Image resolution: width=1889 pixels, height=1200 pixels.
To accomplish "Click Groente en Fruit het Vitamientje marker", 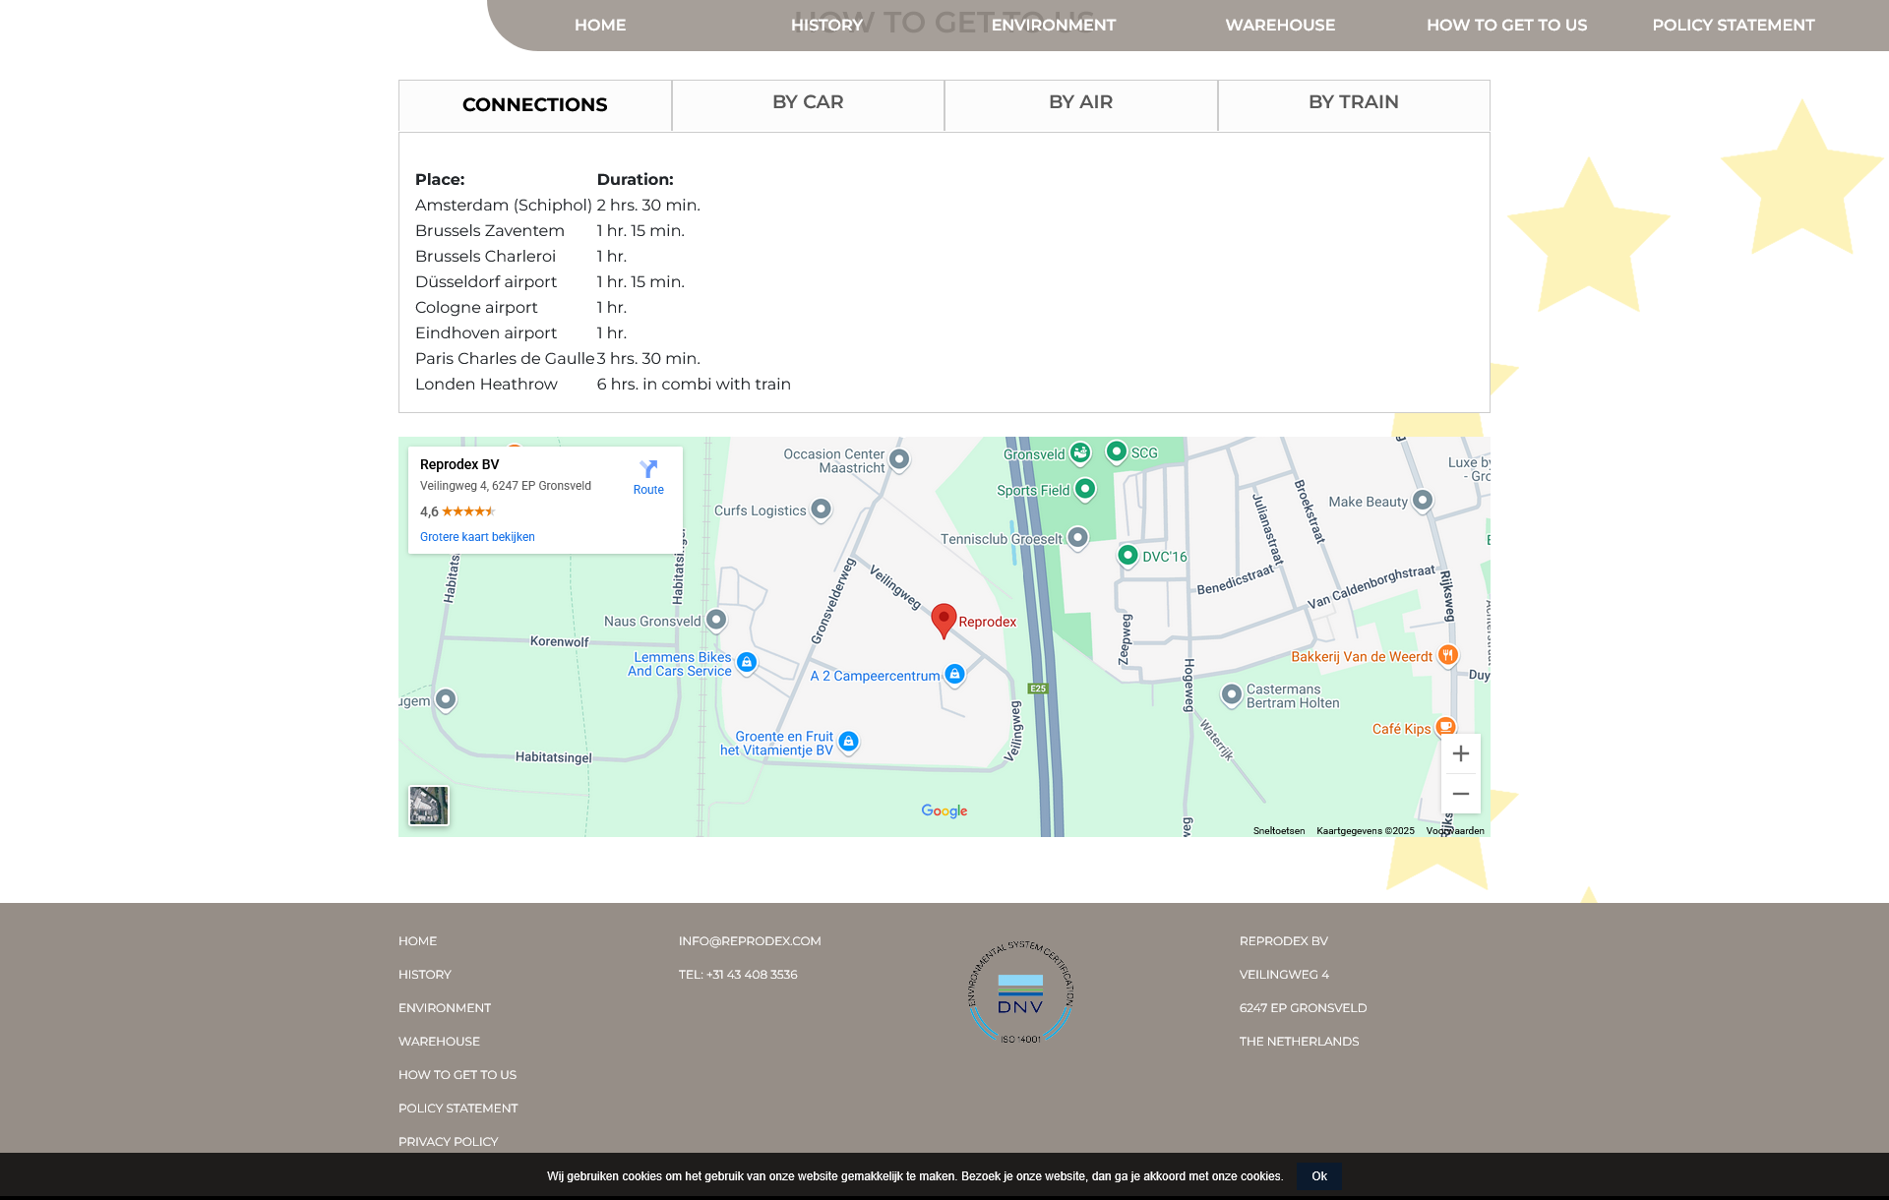I will (x=849, y=742).
